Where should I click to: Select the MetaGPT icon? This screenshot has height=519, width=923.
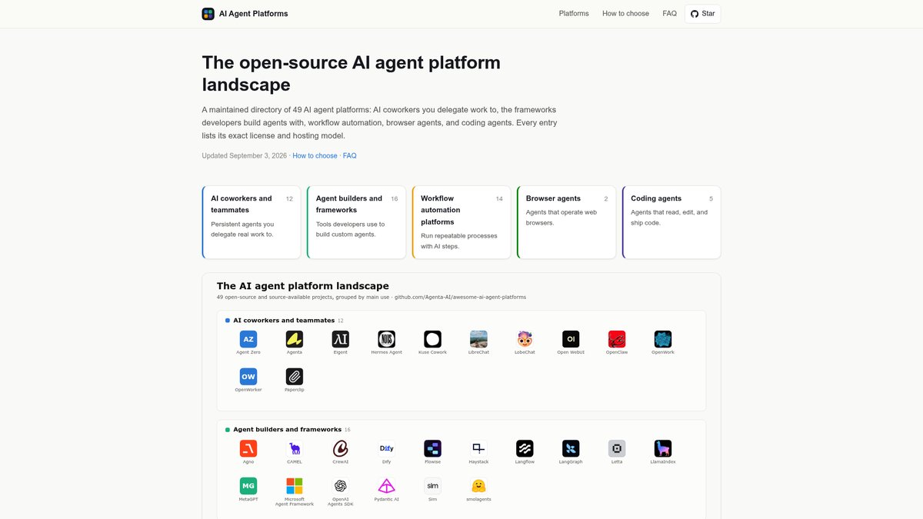[248, 486]
